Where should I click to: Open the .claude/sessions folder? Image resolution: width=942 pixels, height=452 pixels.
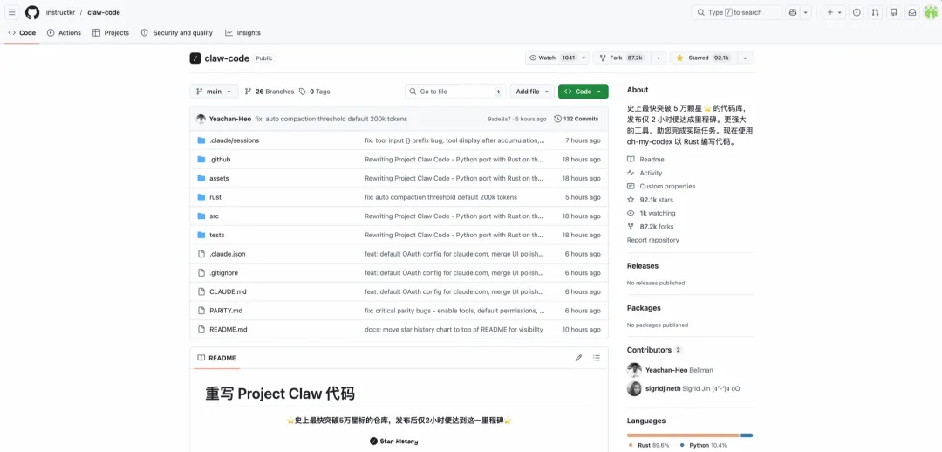[235, 140]
